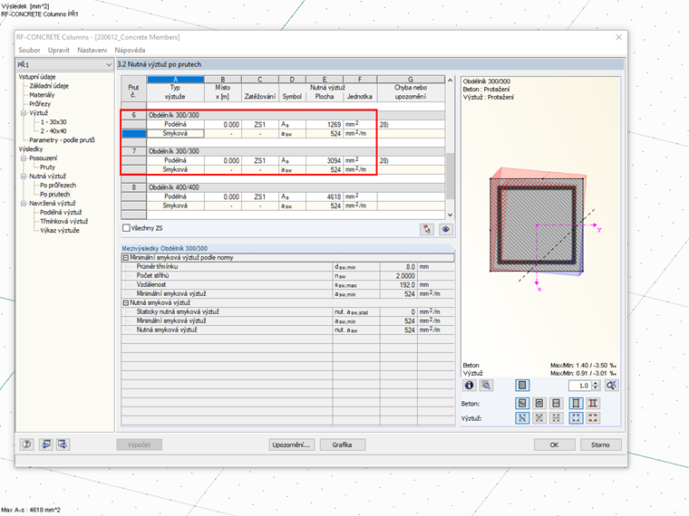Click the 4618 area value cell
Screen dimensions: 689x516
325,196
